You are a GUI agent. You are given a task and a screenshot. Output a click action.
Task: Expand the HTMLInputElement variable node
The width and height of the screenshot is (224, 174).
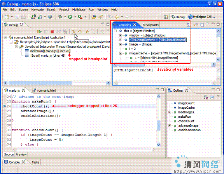[x=121, y=40]
